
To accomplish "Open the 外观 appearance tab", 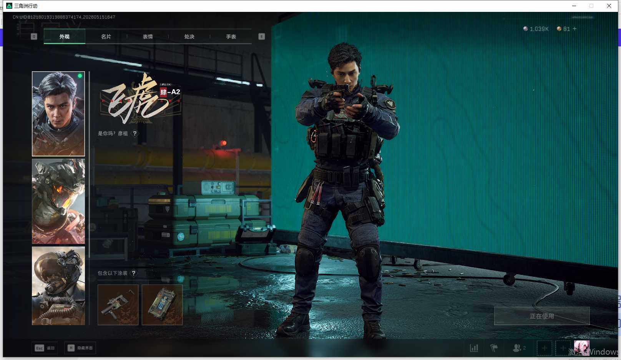I will point(65,37).
